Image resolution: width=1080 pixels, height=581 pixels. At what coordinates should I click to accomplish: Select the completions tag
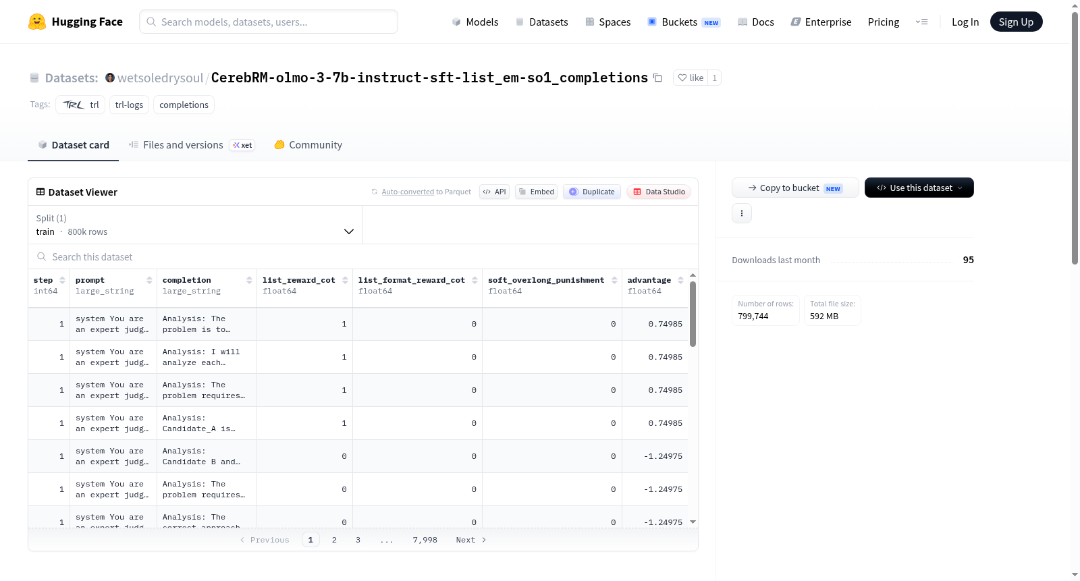coord(184,105)
